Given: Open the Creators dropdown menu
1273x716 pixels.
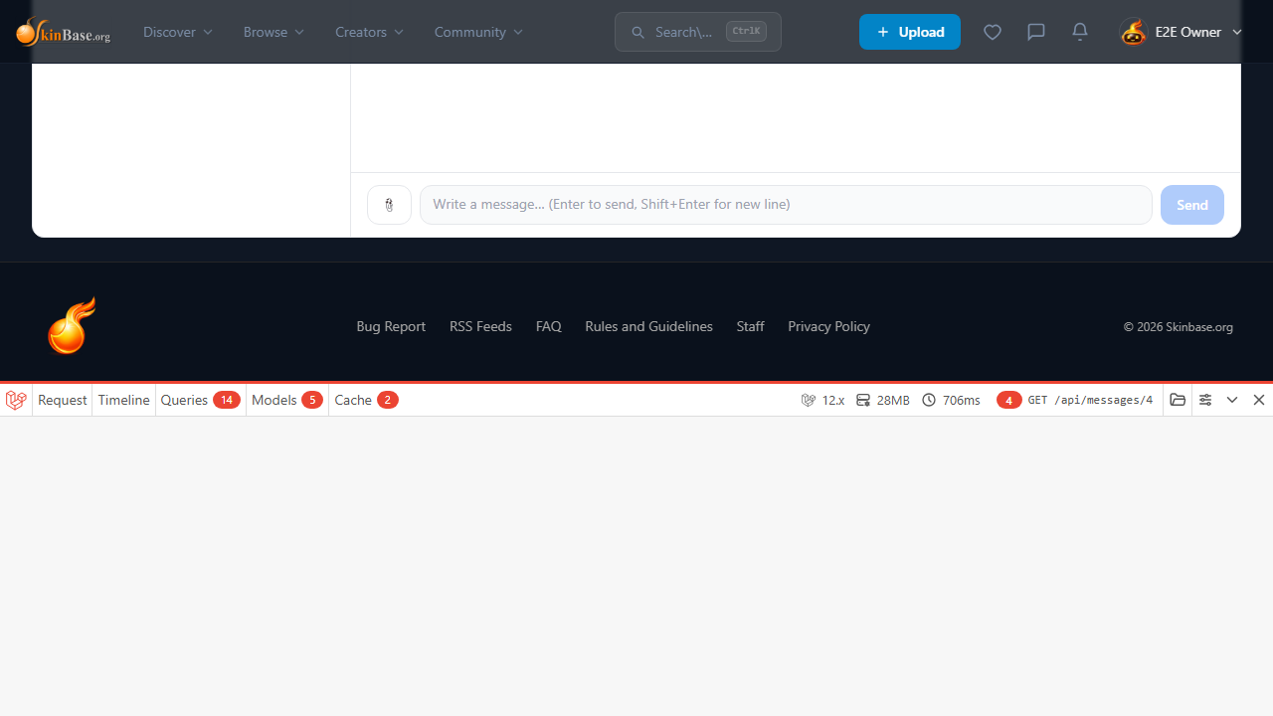Looking at the screenshot, I should [x=369, y=32].
